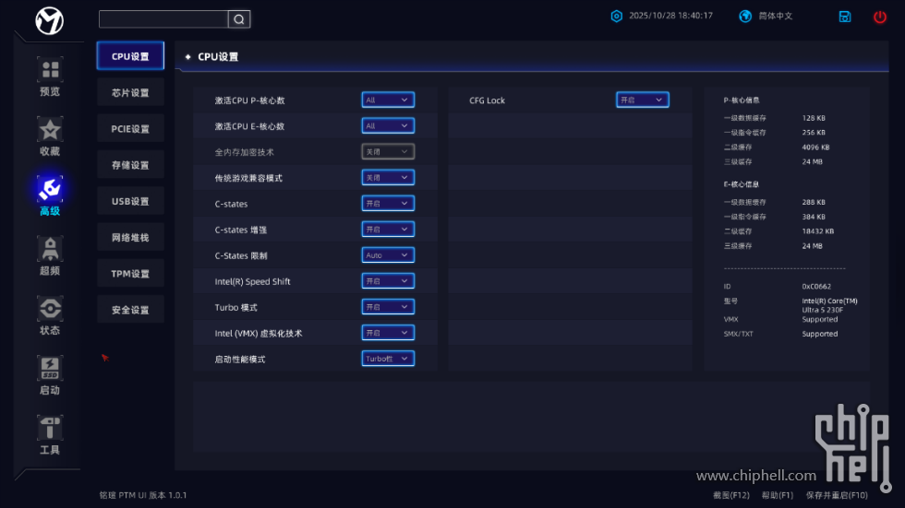Click the search magnifier button

(x=238, y=19)
